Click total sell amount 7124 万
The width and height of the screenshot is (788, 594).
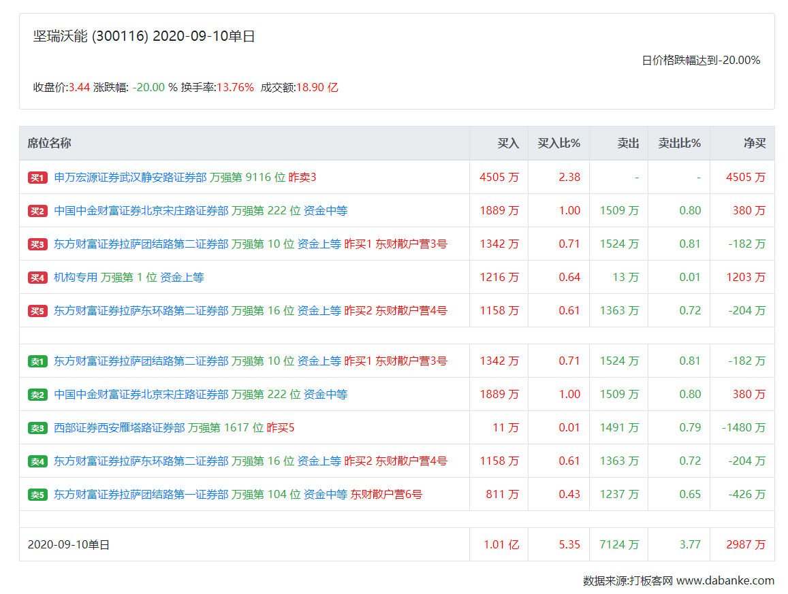point(619,545)
